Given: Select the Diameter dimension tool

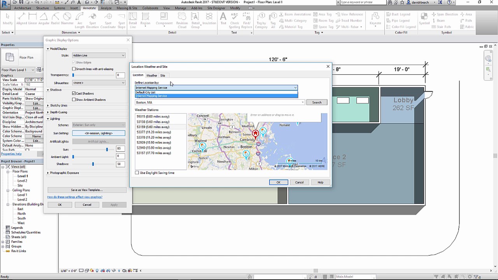Looking at the screenshot, I should point(67,19).
